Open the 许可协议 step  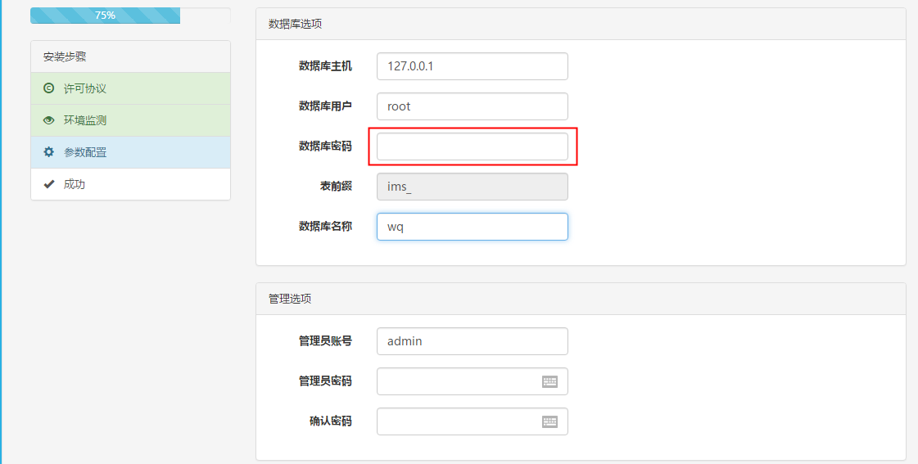coord(85,88)
